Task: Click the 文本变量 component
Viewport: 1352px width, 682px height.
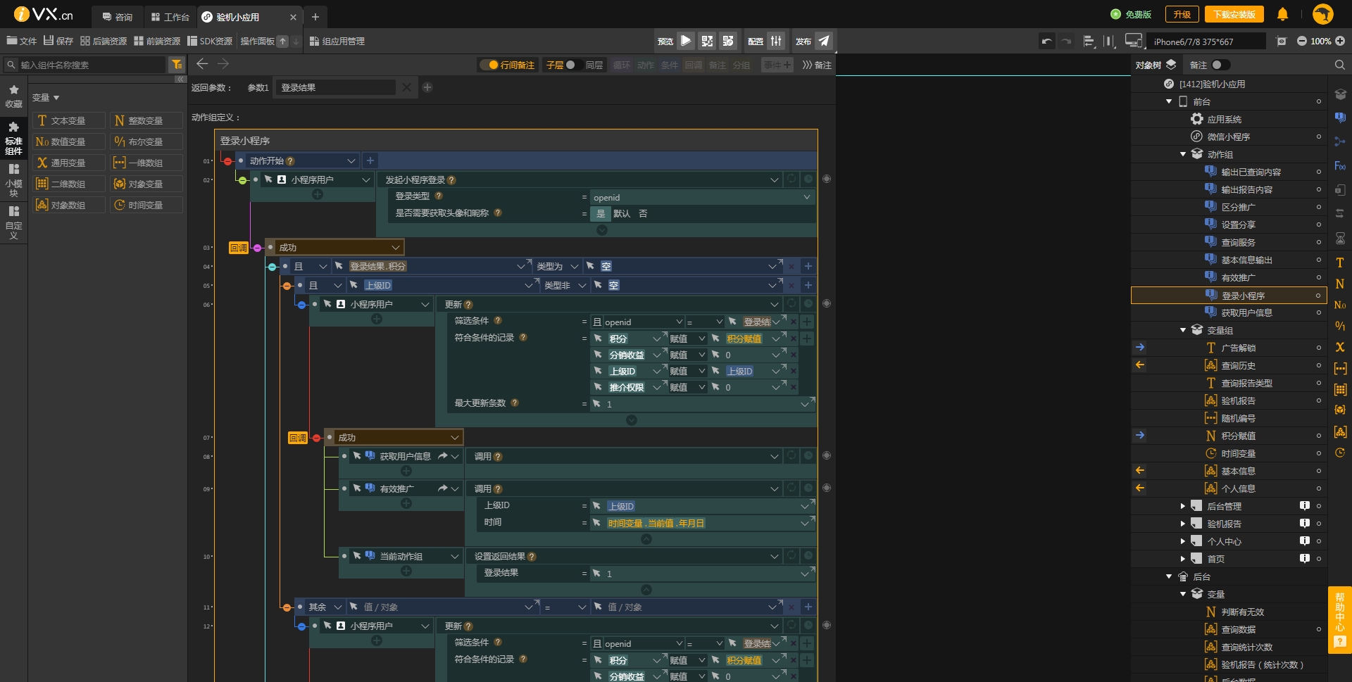Action: click(68, 120)
